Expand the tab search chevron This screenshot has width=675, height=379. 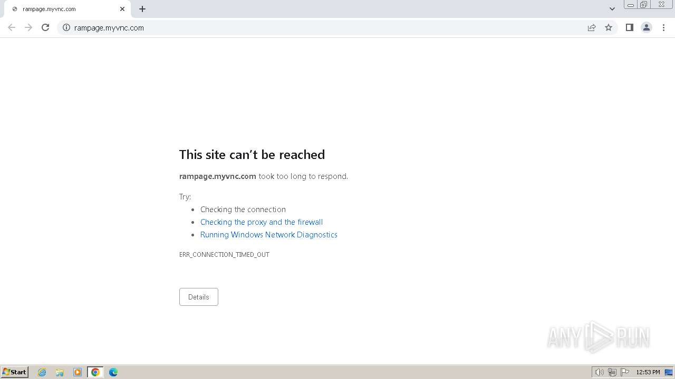point(612,9)
